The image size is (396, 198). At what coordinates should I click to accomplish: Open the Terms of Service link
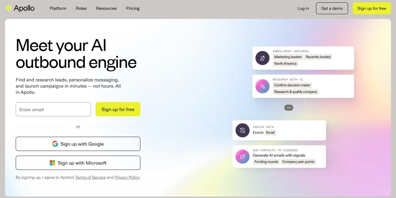click(90, 177)
